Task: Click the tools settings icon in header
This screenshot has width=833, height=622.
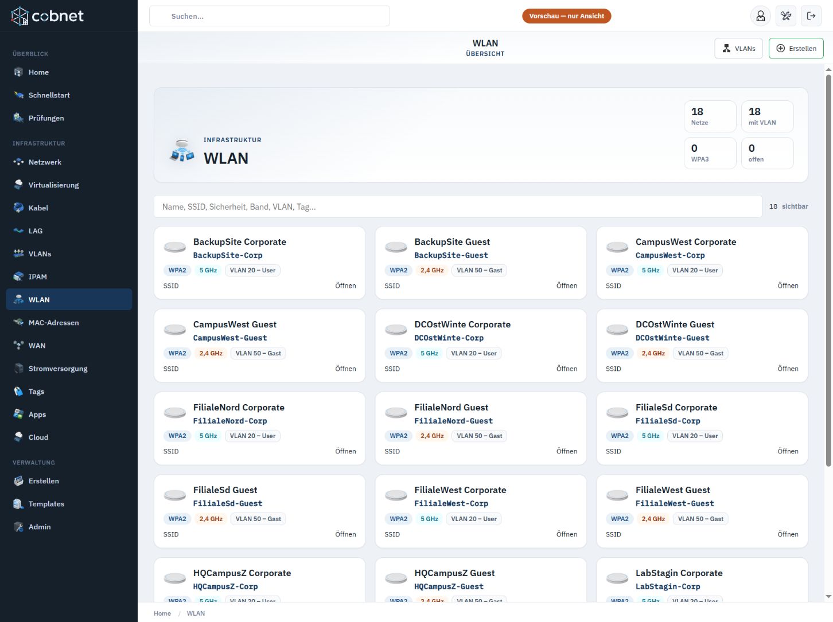Action: (x=786, y=16)
